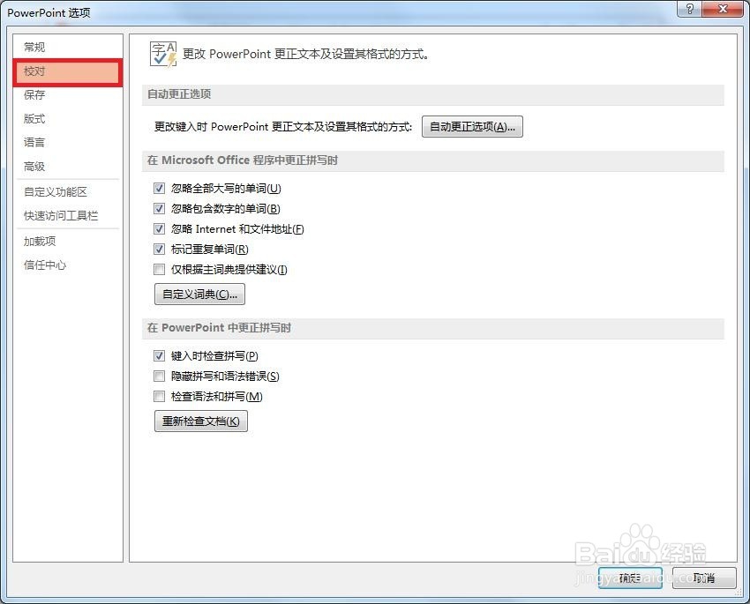Go to the 高级 options category

coord(34,167)
